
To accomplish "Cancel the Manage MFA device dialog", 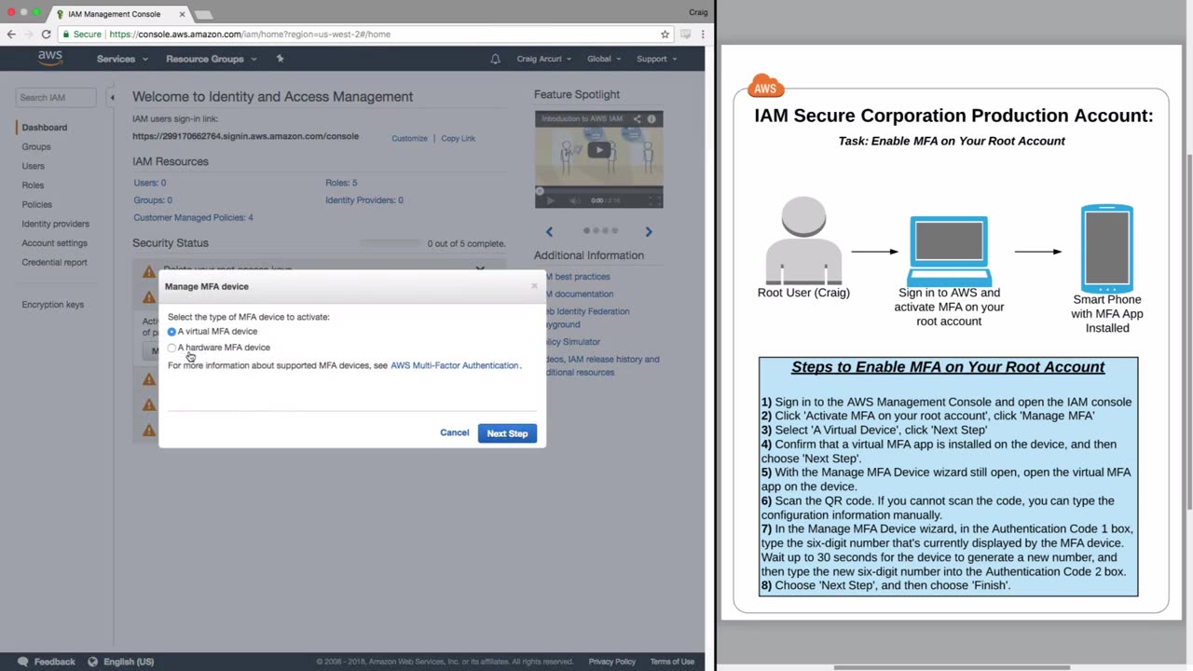I will (455, 432).
